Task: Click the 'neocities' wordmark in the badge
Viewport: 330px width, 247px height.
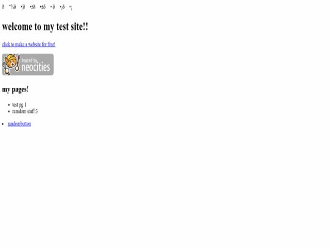Action: (x=36, y=67)
